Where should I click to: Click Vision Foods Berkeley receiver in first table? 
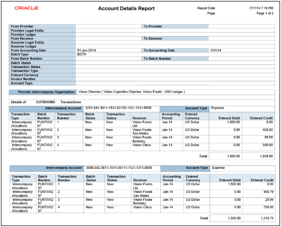click(x=142, y=139)
